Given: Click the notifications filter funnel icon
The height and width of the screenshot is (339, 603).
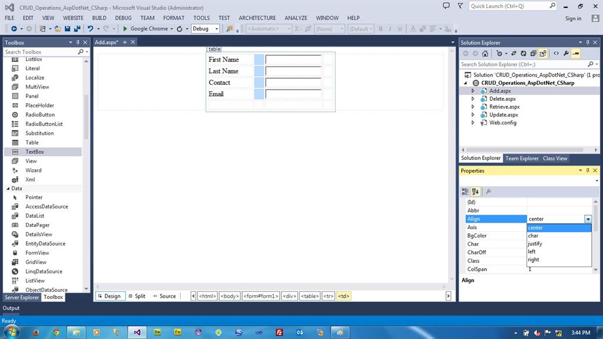Looking at the screenshot, I should coord(460,6).
